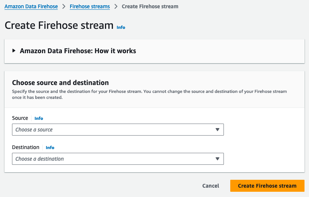Click the Choose source and destination heading
This screenshot has height=197, width=309.
tap(60, 83)
